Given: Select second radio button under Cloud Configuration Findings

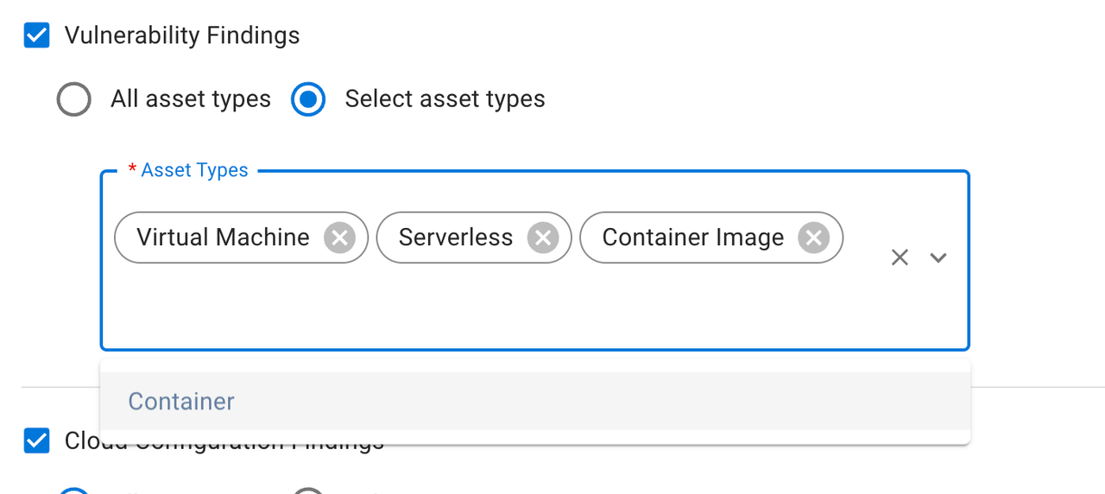Looking at the screenshot, I should point(308,491).
